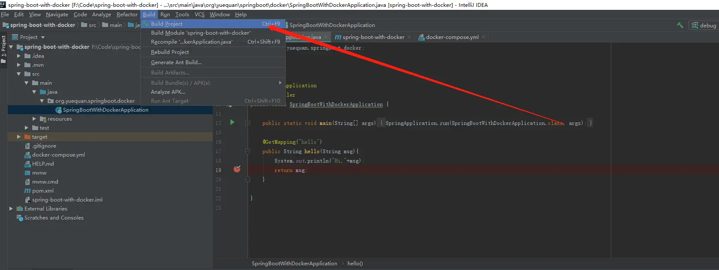Open the Window menu
The width and height of the screenshot is (719, 270).
pos(220,14)
